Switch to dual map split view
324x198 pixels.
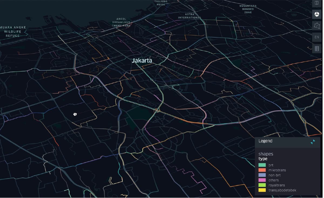(x=317, y=3)
